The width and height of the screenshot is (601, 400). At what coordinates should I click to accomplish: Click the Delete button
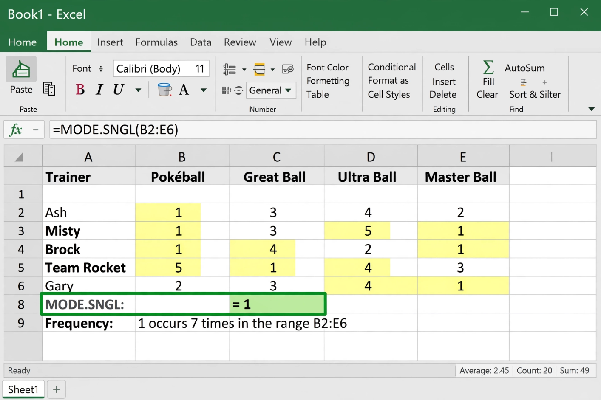click(443, 94)
